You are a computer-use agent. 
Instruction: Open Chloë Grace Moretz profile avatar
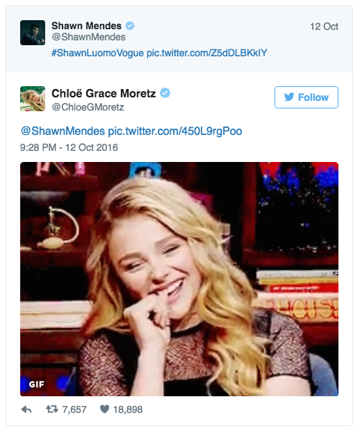(33, 99)
